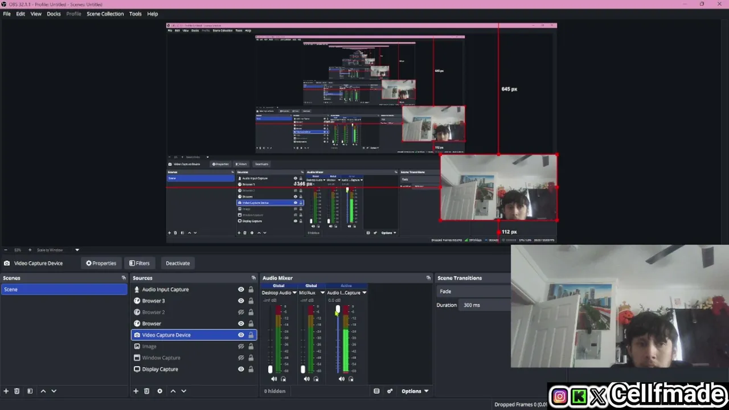Hide the Browser 3 source
Screen dimensions: 729x410
241,301
